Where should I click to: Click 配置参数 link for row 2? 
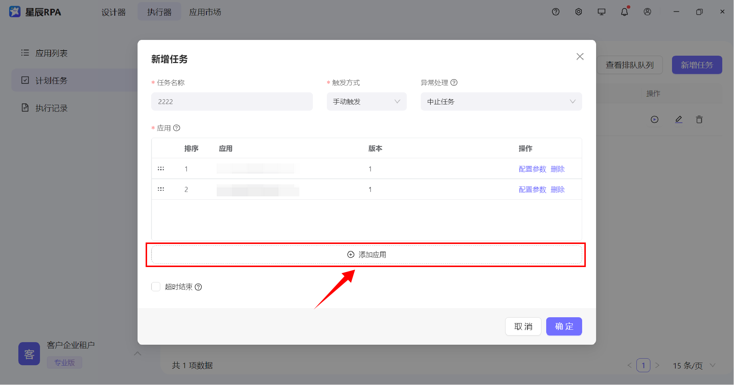(532, 189)
